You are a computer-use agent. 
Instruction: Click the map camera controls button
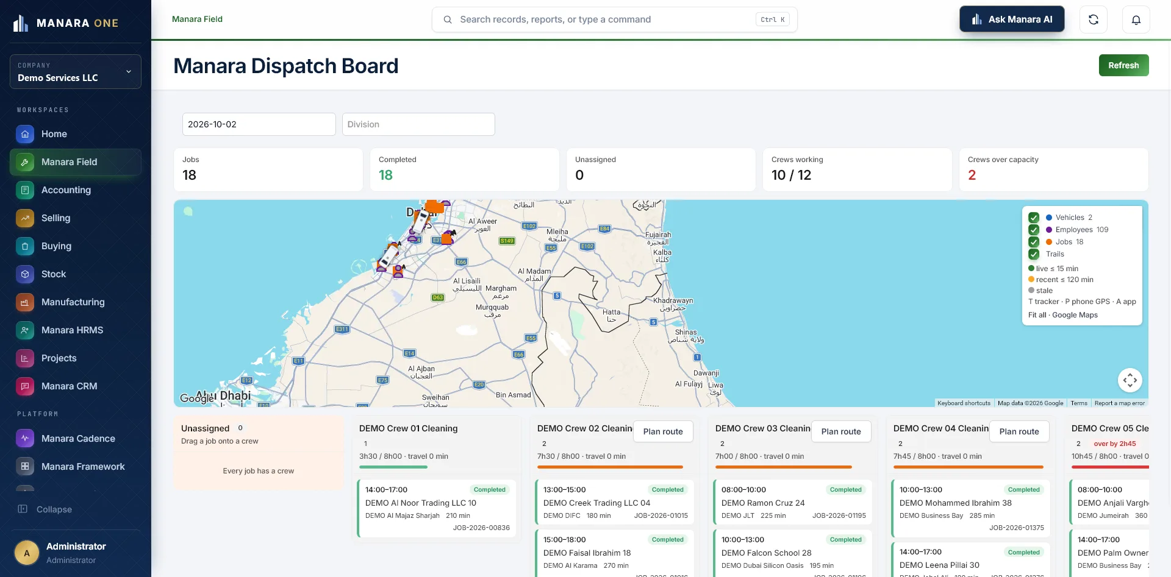click(1130, 380)
